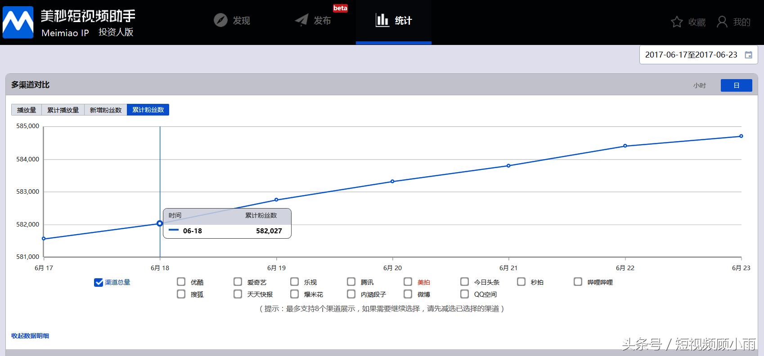Toggle the 哔哩哔哩 checkbox
The height and width of the screenshot is (356, 764).
click(578, 282)
